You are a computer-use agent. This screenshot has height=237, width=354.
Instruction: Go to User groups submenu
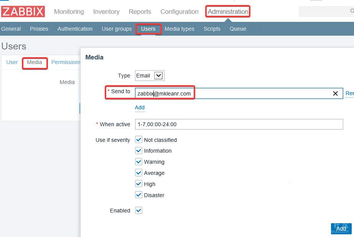coord(117,29)
